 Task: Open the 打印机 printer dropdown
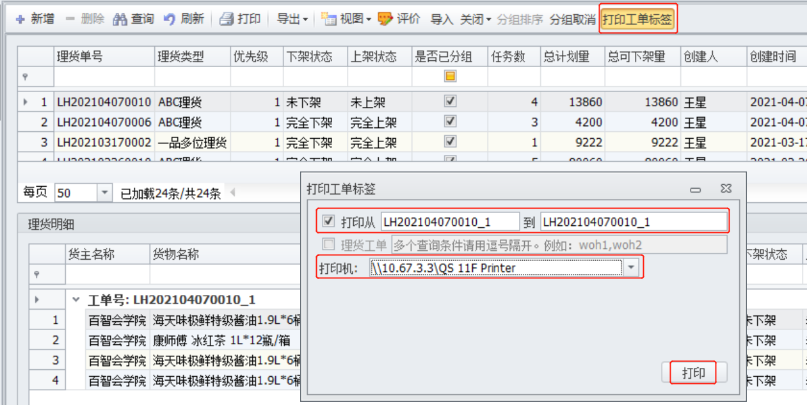pyautogui.click(x=631, y=267)
